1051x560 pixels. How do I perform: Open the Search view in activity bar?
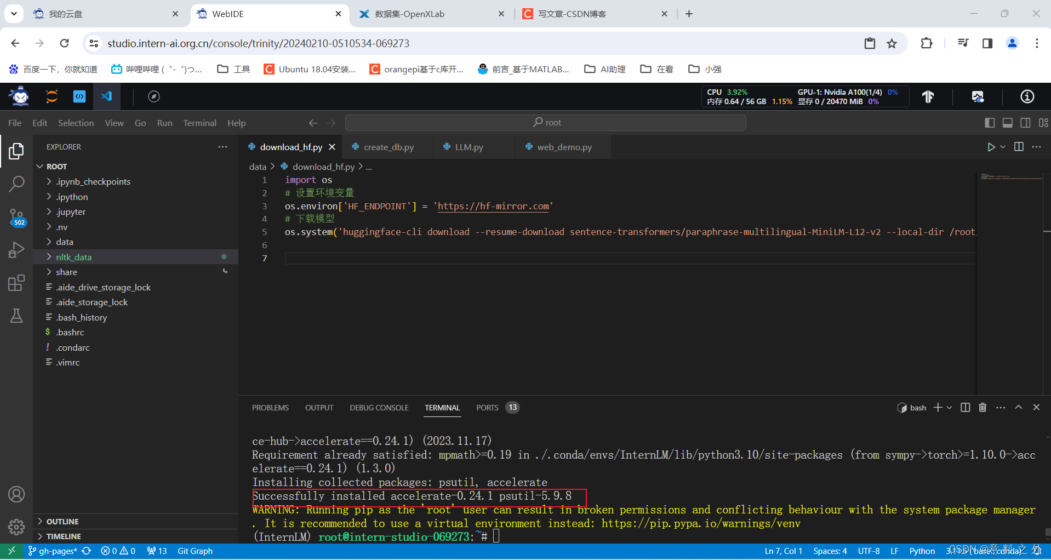pyautogui.click(x=16, y=184)
